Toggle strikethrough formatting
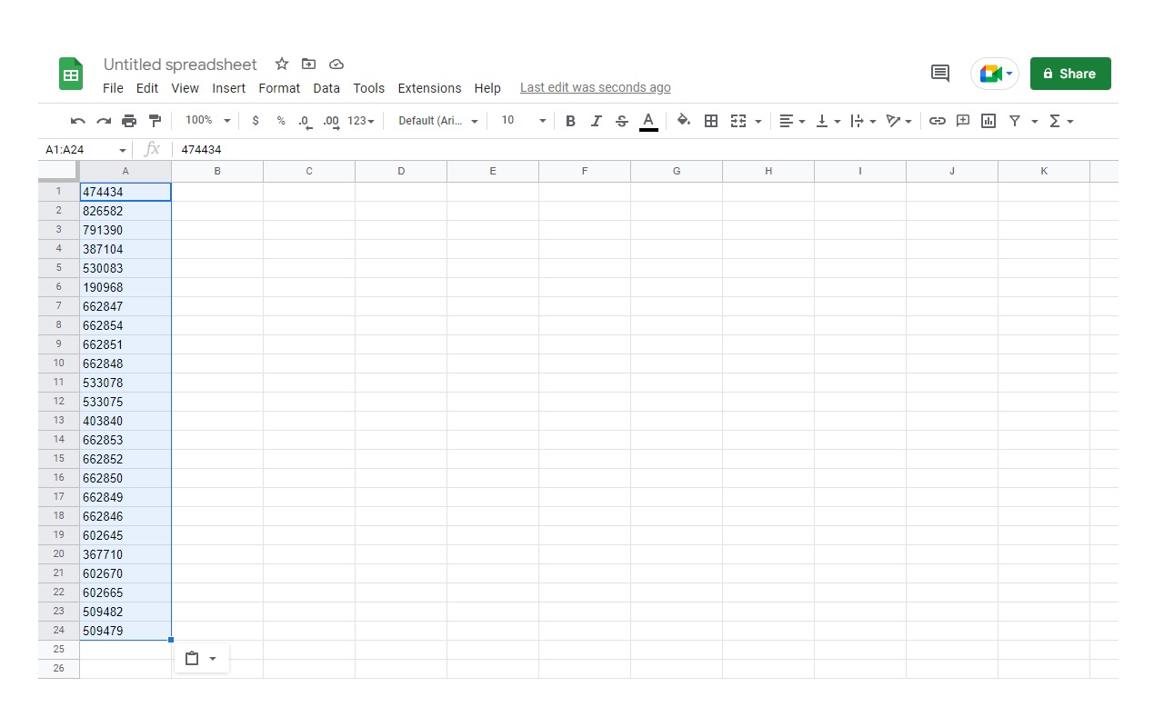The image size is (1164, 727). point(622,121)
